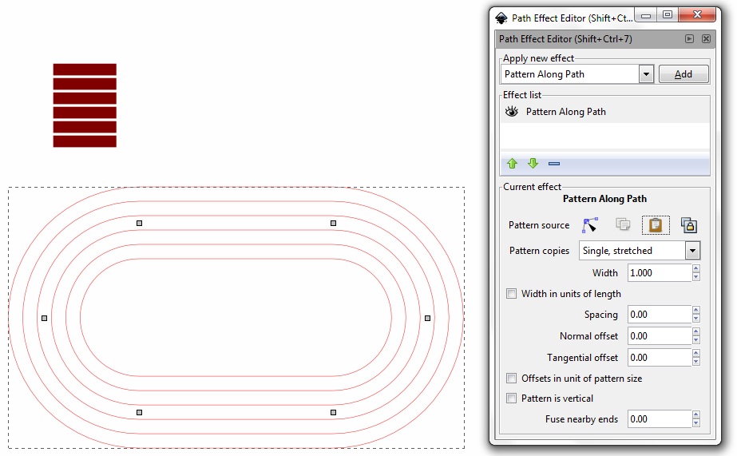Edit pattern source on-canvas icon
The height and width of the screenshot is (456, 737).
[x=590, y=225]
